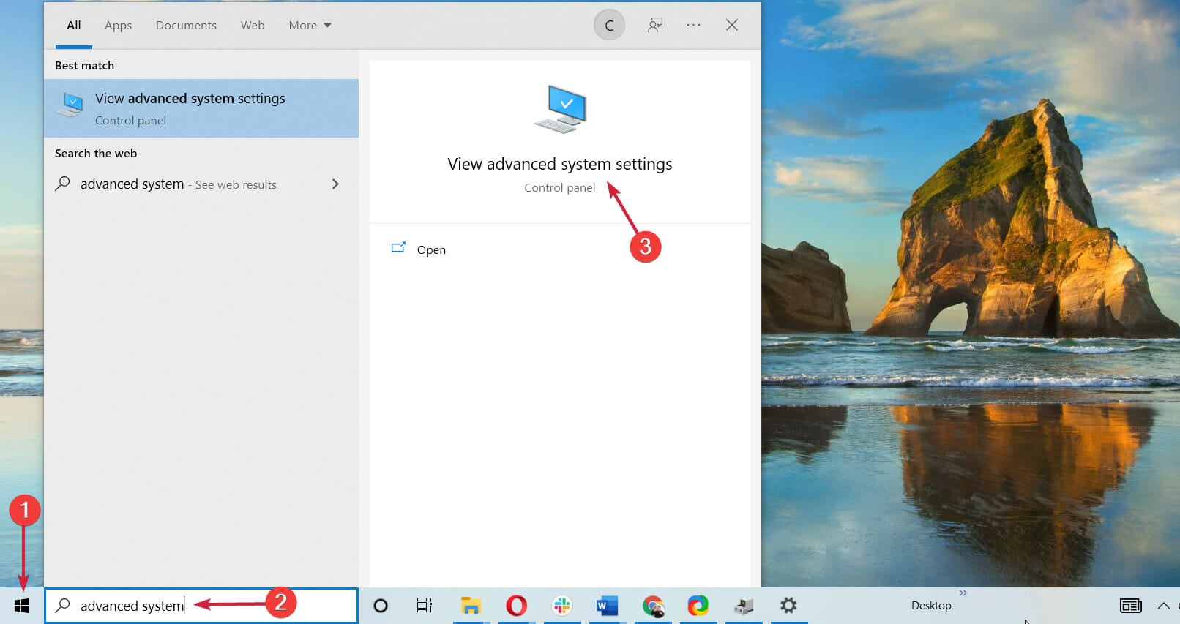This screenshot has height=624, width=1180.
Task: Switch to the Documents search tab
Action: click(186, 25)
